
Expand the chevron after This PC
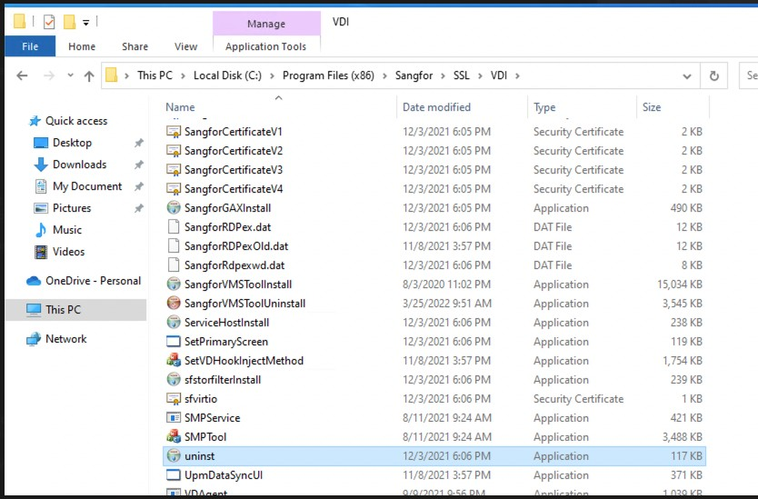tap(184, 76)
